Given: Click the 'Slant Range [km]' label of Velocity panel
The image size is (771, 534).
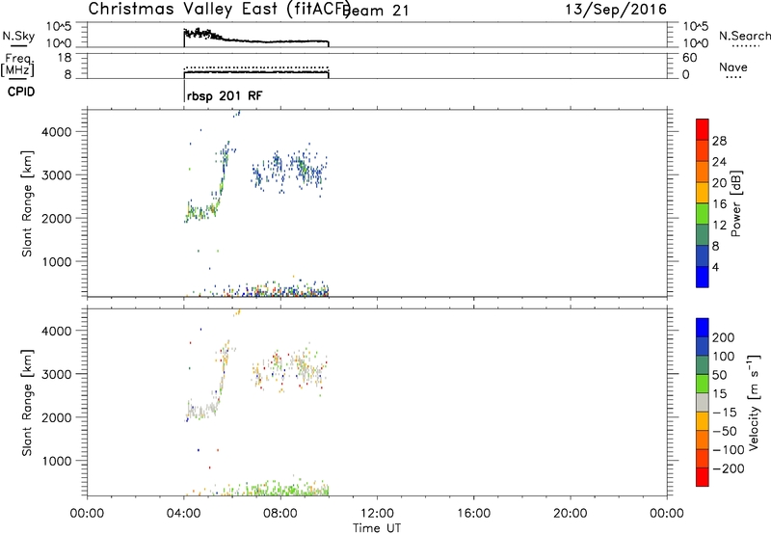Looking at the screenshot, I should [27, 403].
